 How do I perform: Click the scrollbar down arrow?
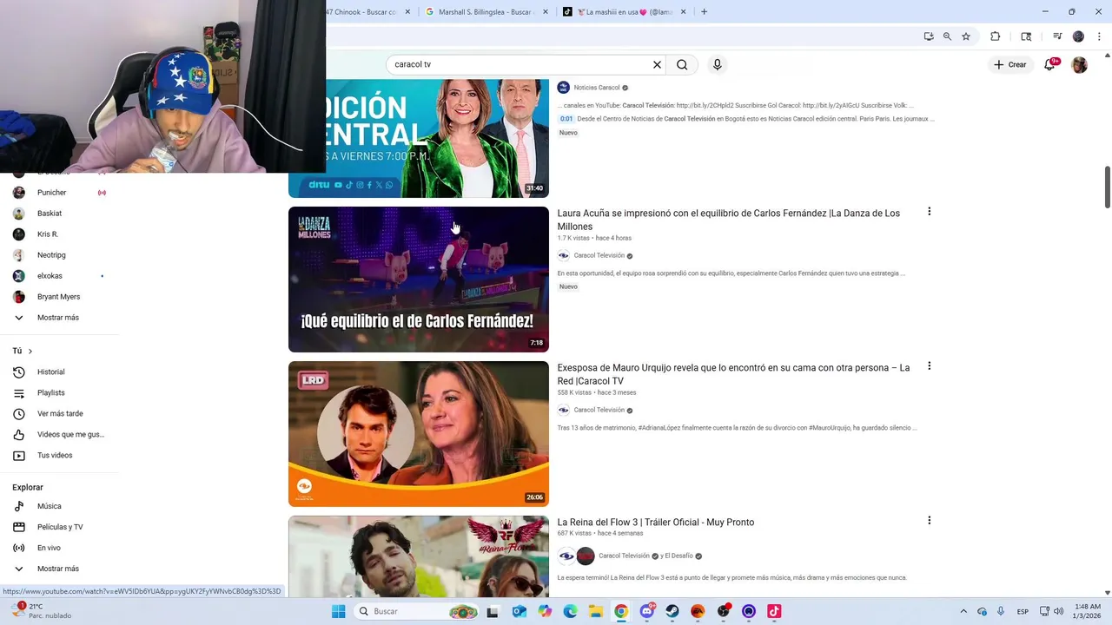coord(1107,593)
